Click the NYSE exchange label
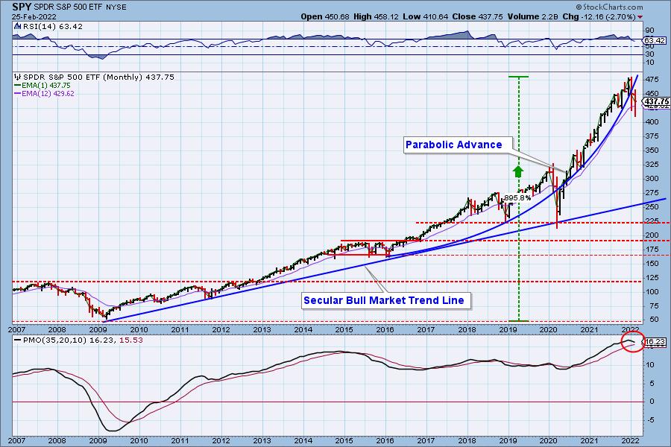Image resolution: width=671 pixels, height=447 pixels. coord(116,7)
